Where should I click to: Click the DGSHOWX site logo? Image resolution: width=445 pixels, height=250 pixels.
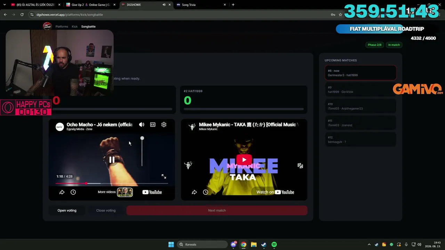[x=47, y=26]
